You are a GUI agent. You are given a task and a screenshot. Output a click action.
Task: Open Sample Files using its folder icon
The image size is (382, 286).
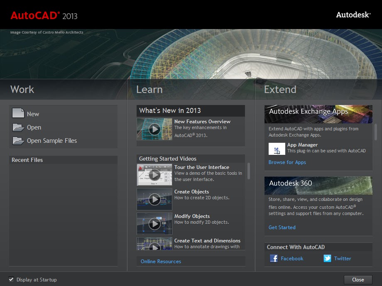[18, 140]
